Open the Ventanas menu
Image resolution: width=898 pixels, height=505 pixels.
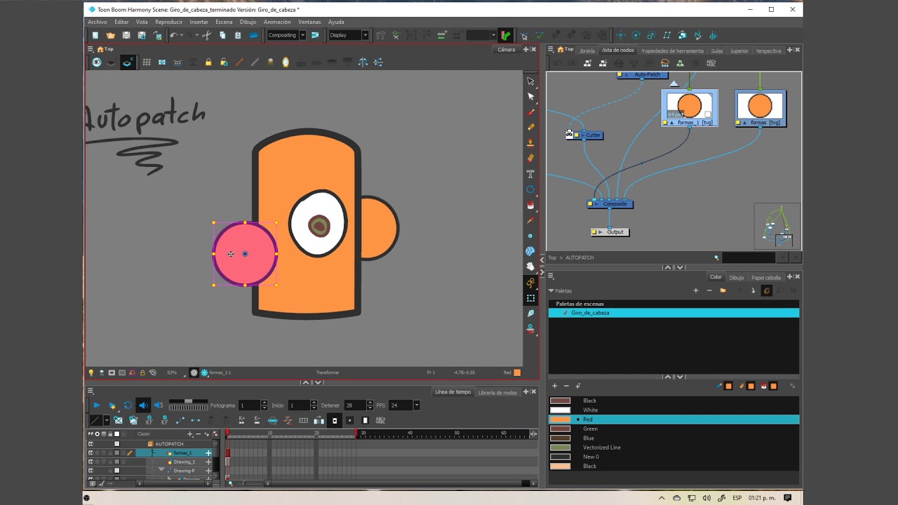tap(309, 22)
